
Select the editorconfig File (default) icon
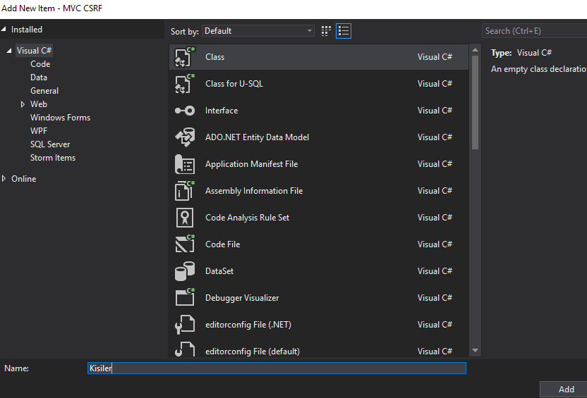(185, 349)
